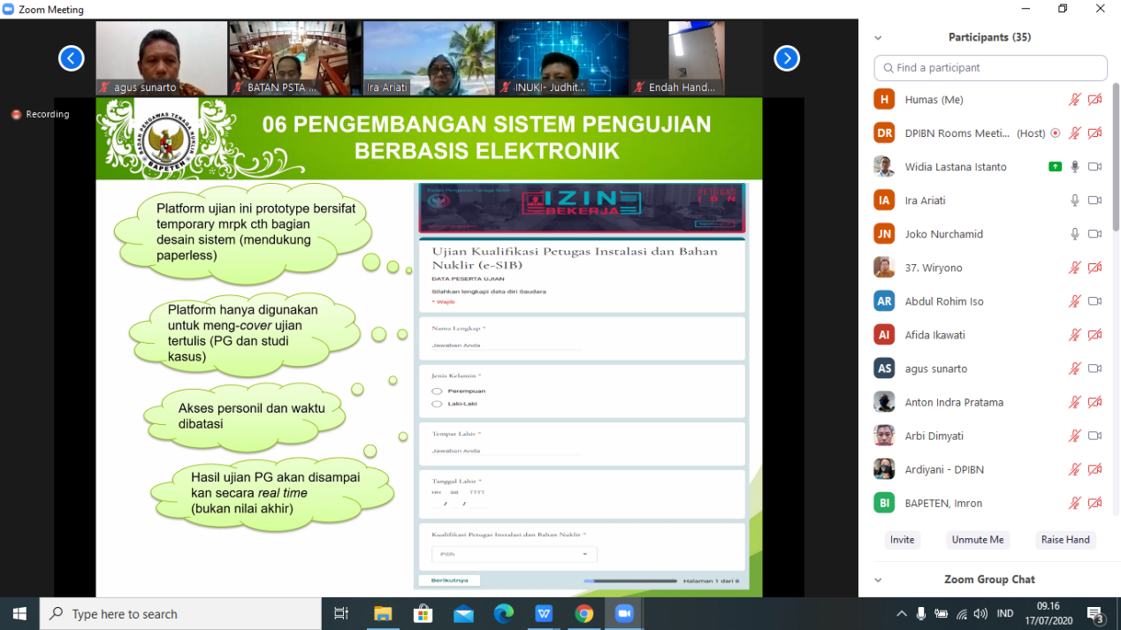Image resolution: width=1121 pixels, height=630 pixels.
Task: Click Humas (Me) video-off camera icon
Action: (x=1094, y=100)
